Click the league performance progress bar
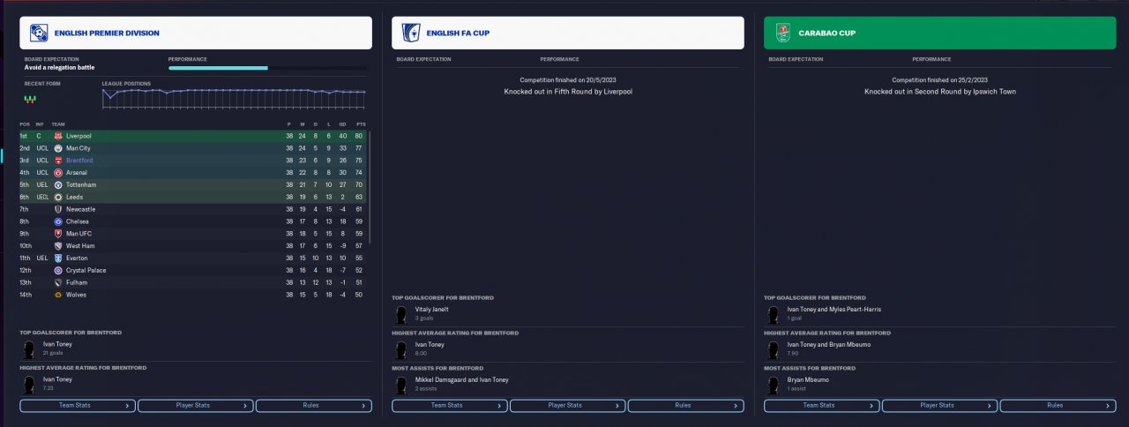Viewport: 1129px width, 427px height. click(268, 68)
